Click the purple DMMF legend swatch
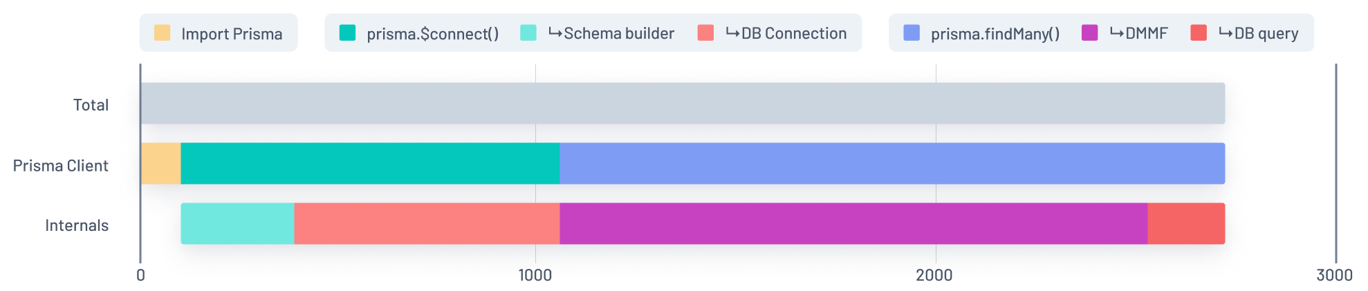Image resolution: width=1368 pixels, height=291 pixels. click(x=1089, y=33)
